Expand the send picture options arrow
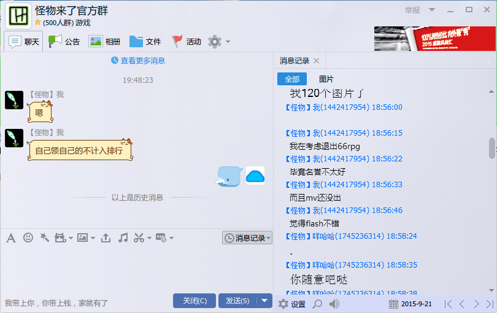Viewport: 497px width, 313px height. (x=93, y=238)
